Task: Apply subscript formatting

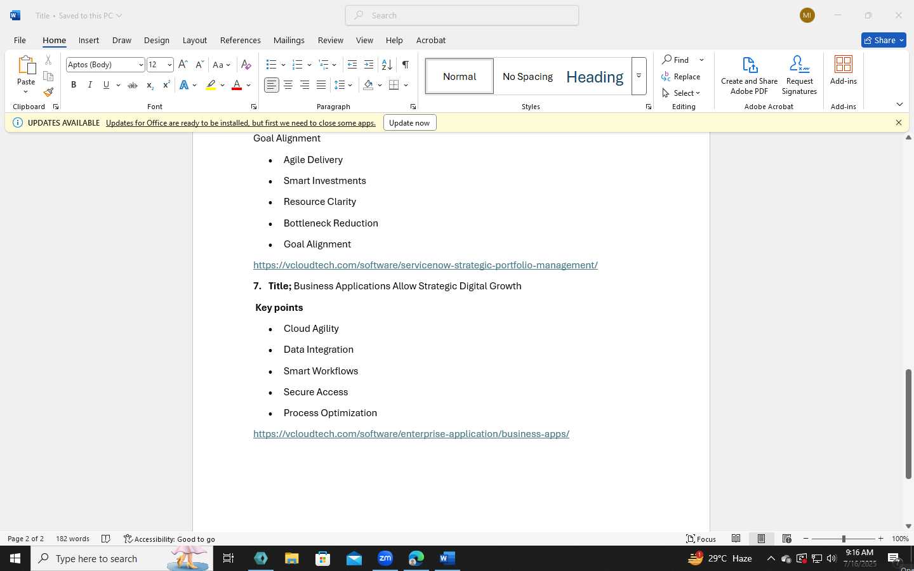Action: click(x=150, y=85)
